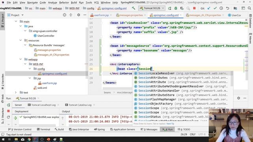Collapse the WEB-INF folder node
253x142 pixels.
click(x=25, y=64)
